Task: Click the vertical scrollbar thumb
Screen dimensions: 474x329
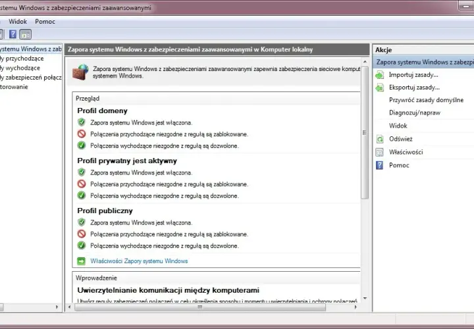Action: point(365,132)
